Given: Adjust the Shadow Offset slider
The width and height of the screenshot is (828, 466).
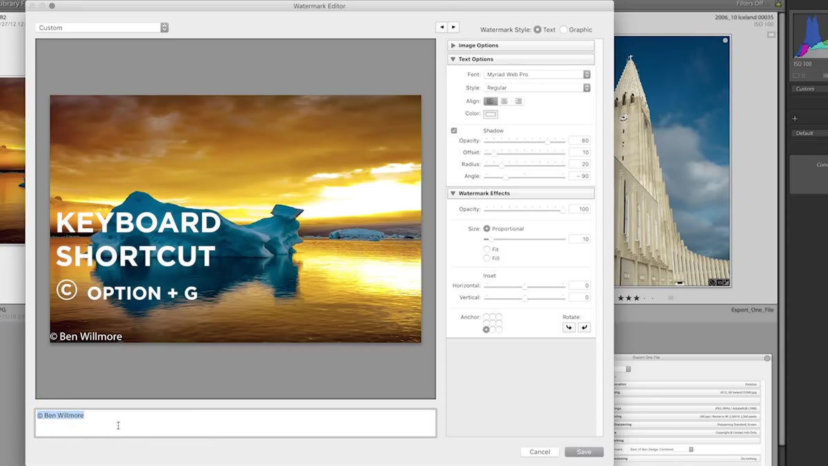Looking at the screenshot, I should click(524, 152).
